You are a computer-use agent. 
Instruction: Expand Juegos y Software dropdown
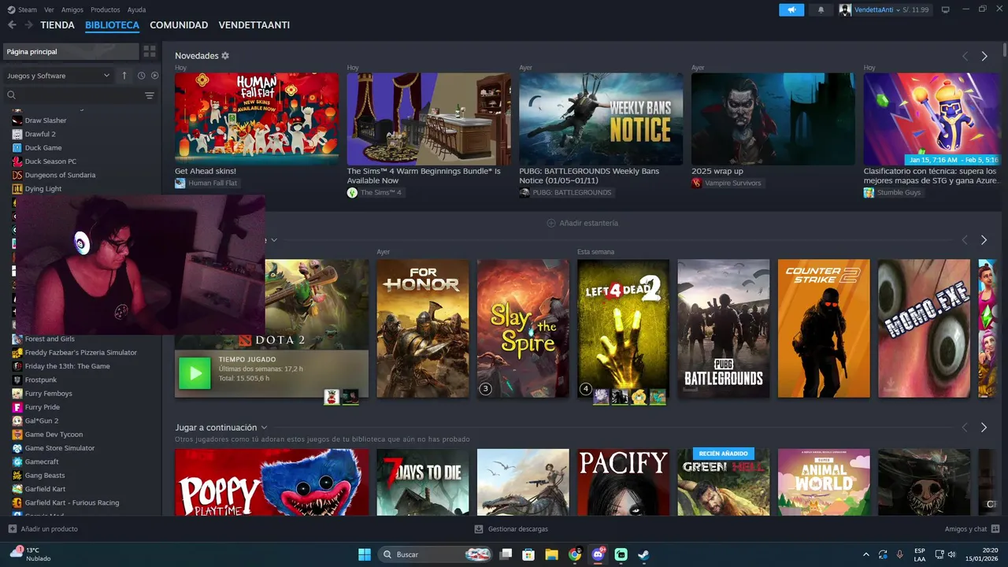pos(58,76)
